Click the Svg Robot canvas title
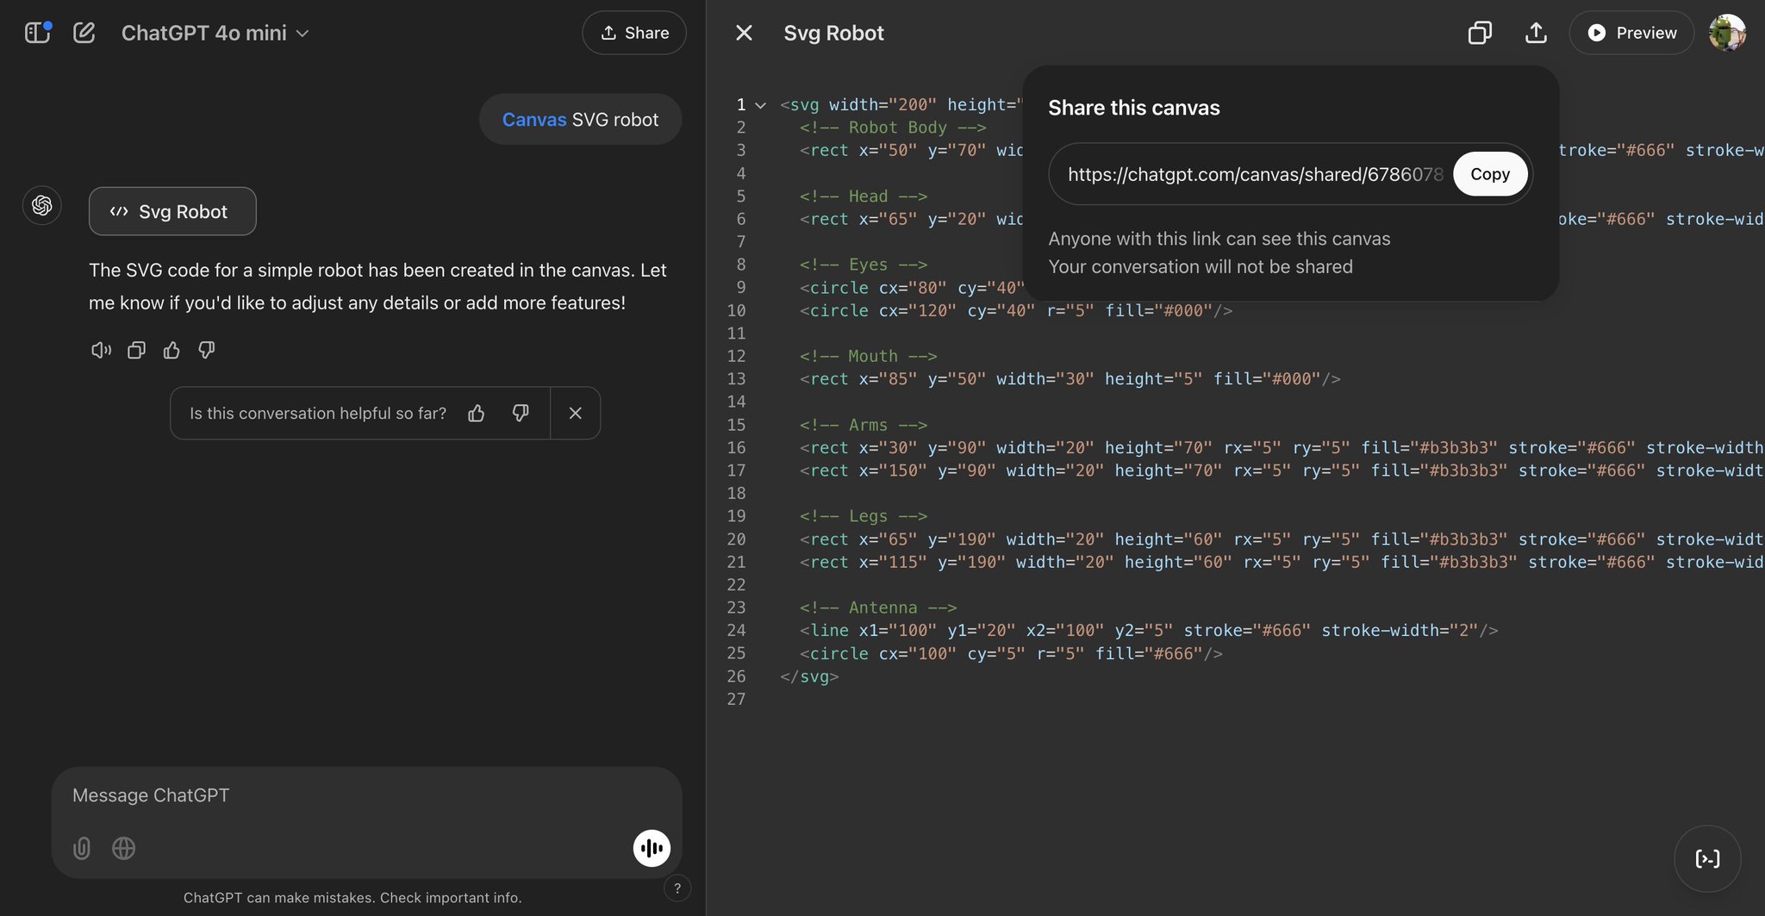Image resolution: width=1765 pixels, height=916 pixels. pos(833,33)
